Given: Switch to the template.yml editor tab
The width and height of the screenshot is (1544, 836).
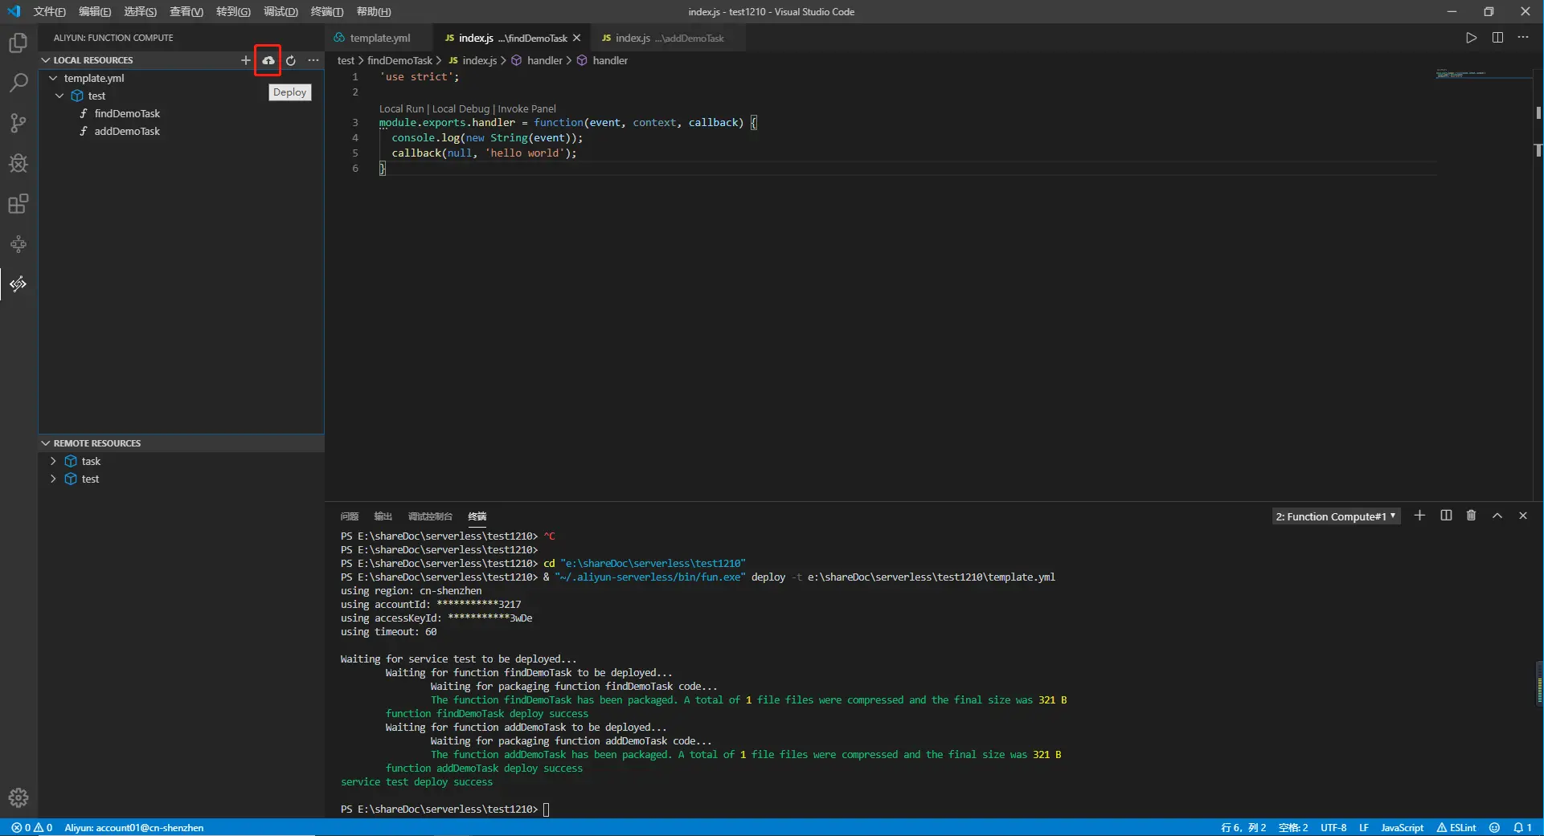Looking at the screenshot, I should coord(379,38).
